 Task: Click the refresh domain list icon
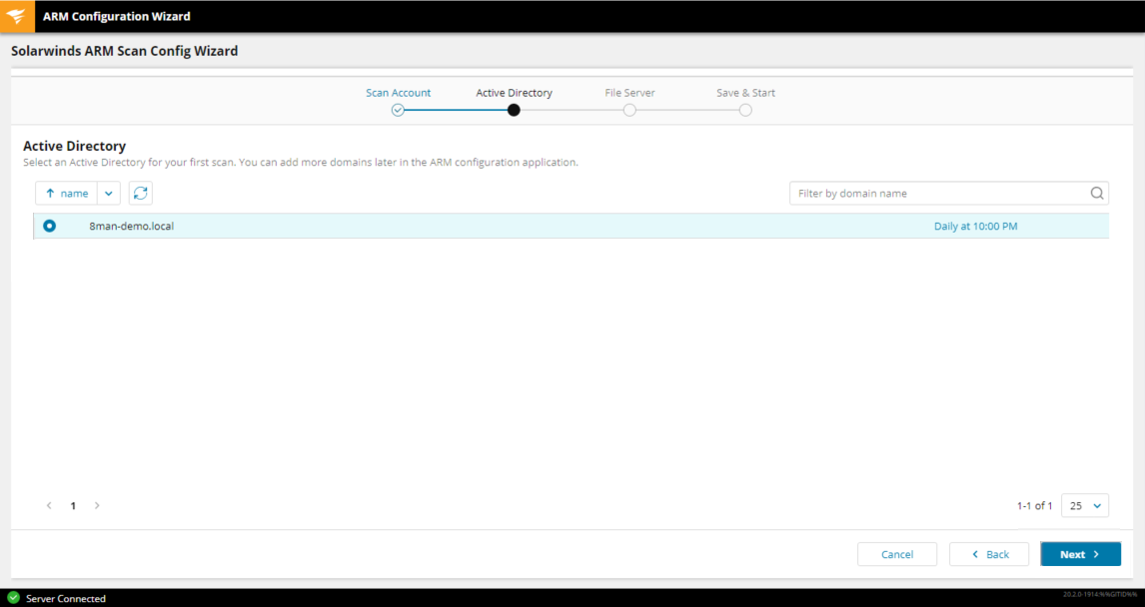[x=141, y=194]
